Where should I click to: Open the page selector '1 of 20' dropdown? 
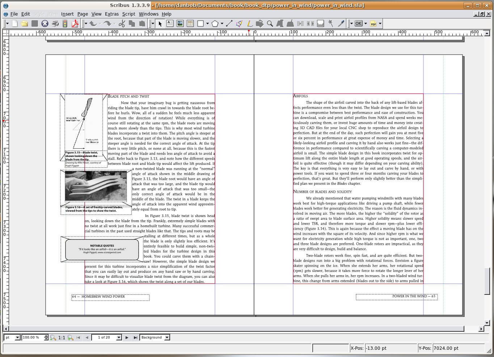(x=118, y=337)
